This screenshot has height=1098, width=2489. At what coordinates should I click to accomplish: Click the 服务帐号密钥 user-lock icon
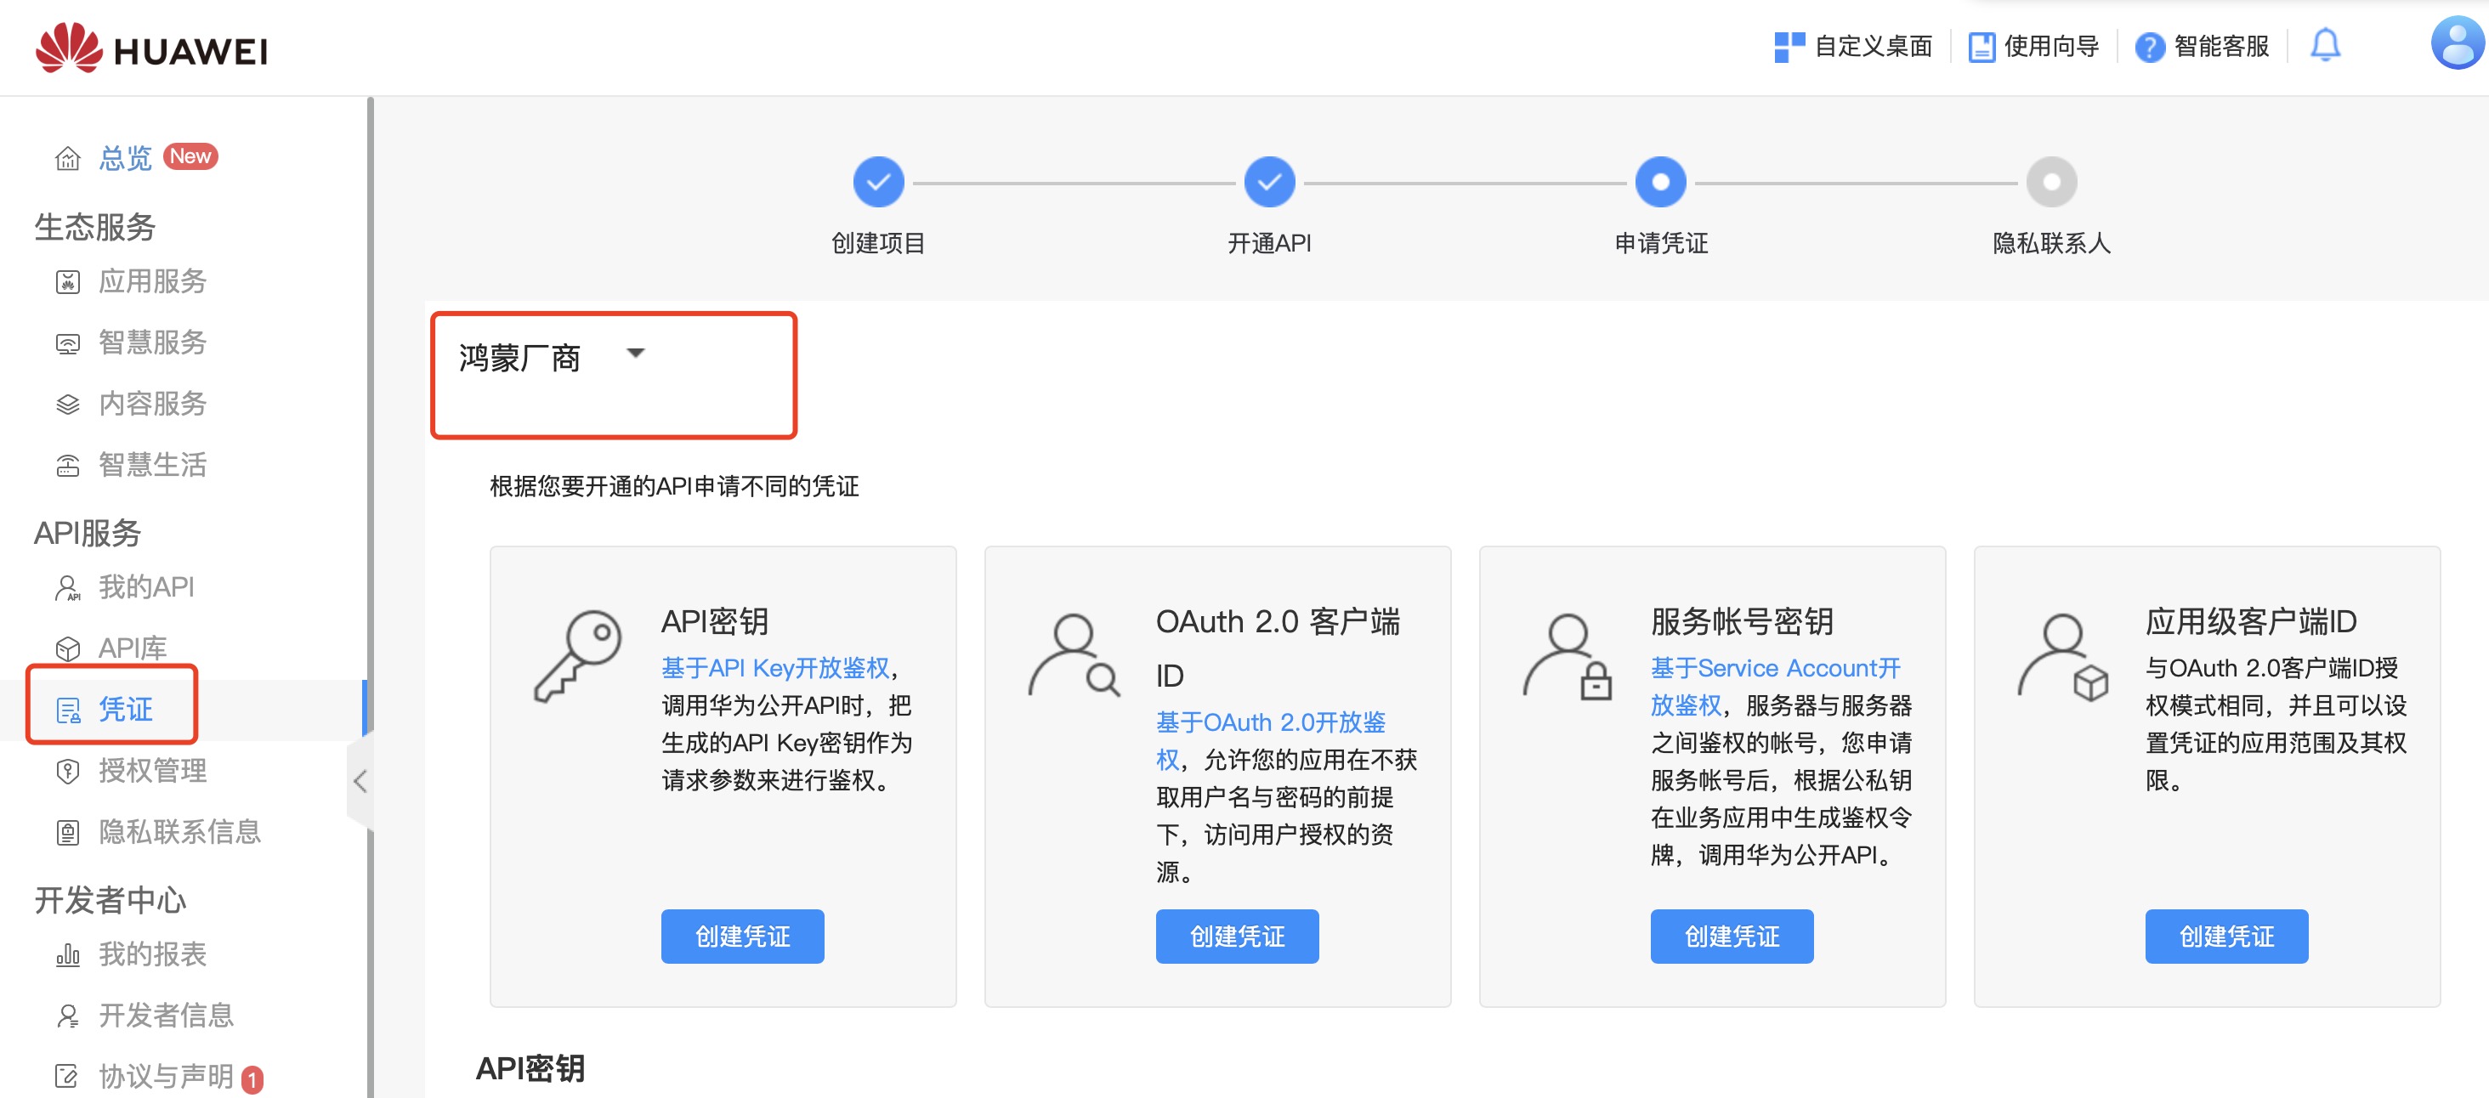click(x=1568, y=657)
